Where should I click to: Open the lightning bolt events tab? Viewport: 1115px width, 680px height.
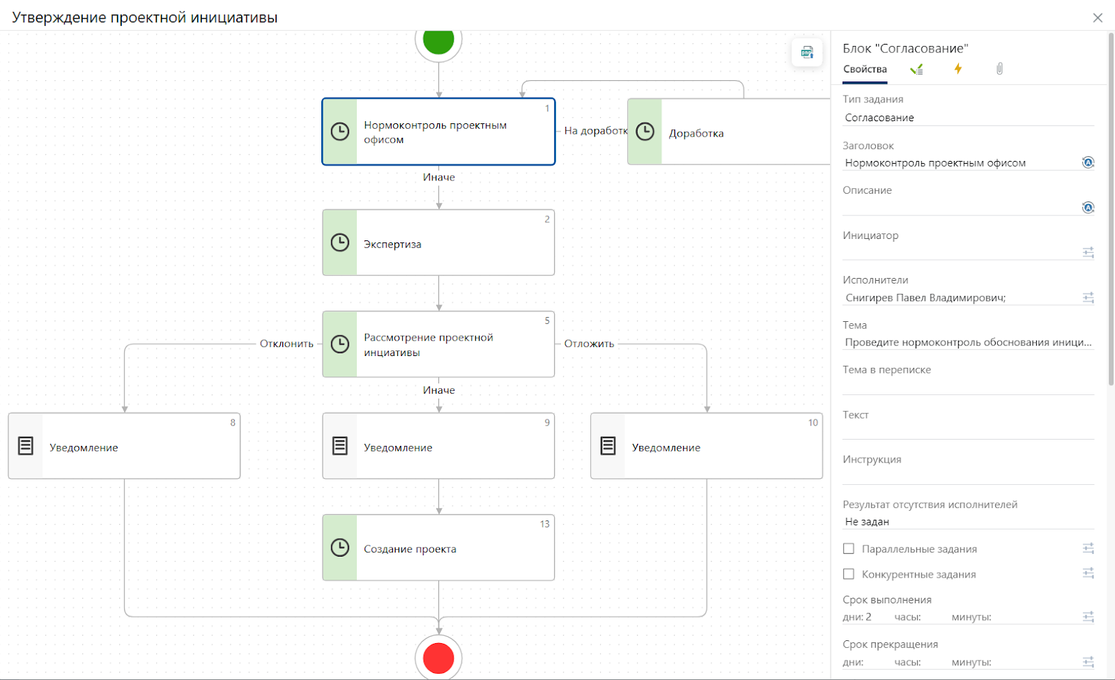pos(958,68)
